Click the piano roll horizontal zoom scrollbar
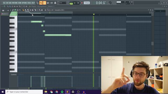 coord(45,13)
